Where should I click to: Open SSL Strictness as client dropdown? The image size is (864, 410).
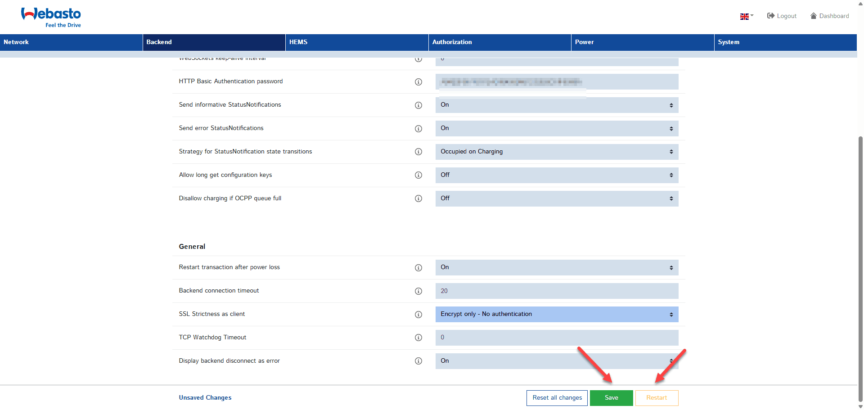tap(557, 314)
